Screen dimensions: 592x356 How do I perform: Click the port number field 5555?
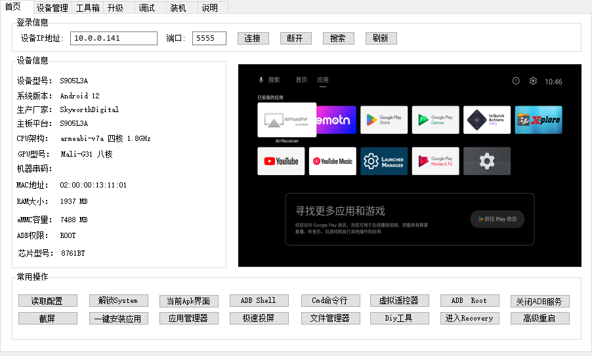(209, 38)
